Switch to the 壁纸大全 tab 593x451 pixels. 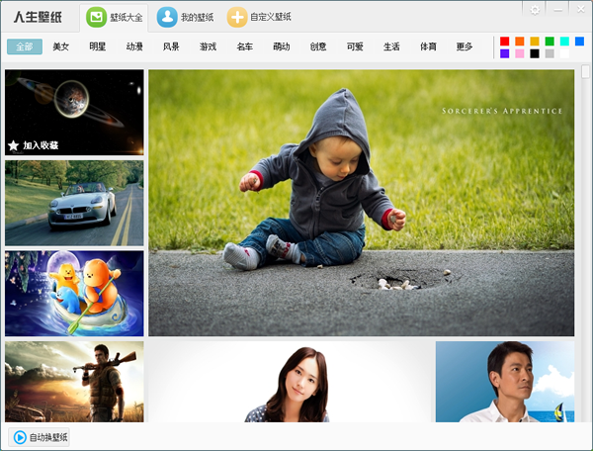[x=113, y=17]
